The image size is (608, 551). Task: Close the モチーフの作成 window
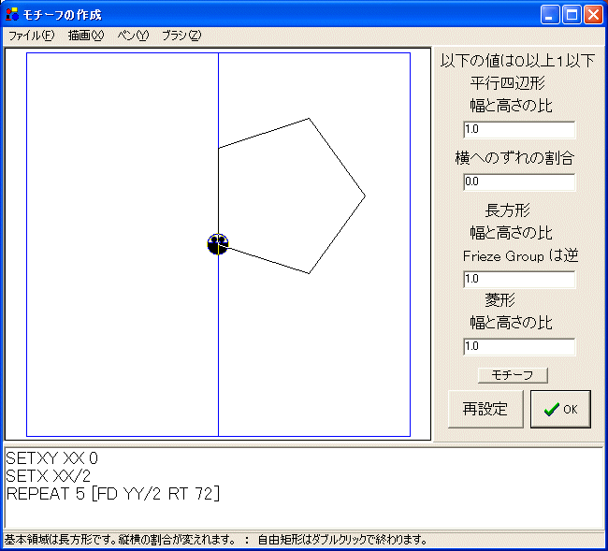593,15
